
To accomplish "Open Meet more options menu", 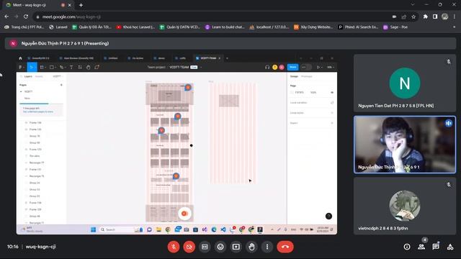I will (267, 247).
